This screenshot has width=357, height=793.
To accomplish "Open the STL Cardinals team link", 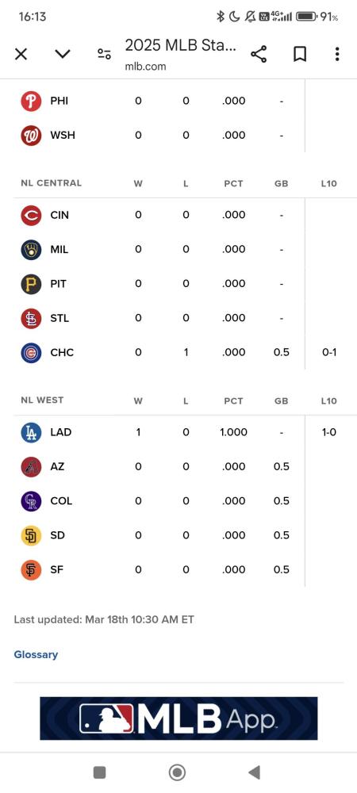I will coord(59,318).
